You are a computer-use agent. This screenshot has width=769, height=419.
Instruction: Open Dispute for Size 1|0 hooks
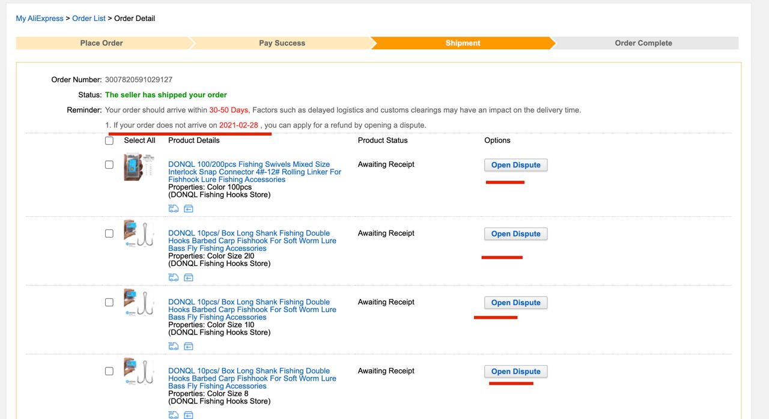pyautogui.click(x=515, y=303)
